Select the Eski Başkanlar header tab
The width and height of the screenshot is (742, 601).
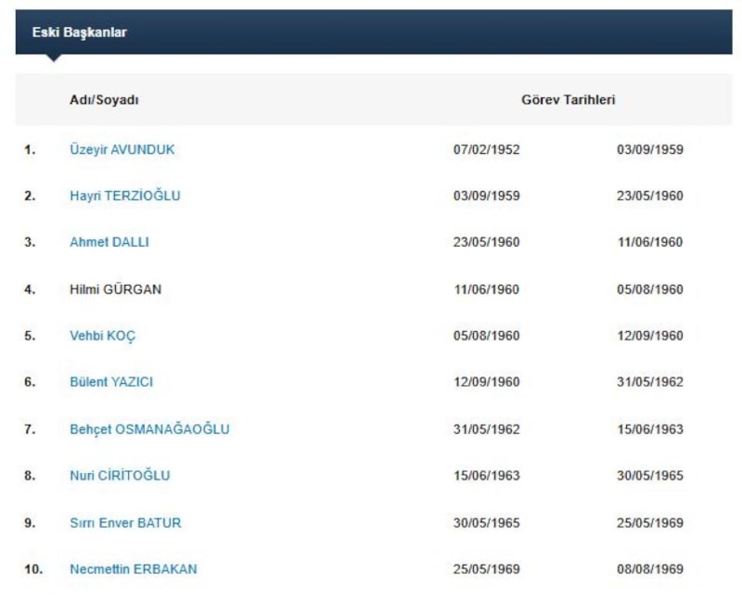(x=80, y=32)
